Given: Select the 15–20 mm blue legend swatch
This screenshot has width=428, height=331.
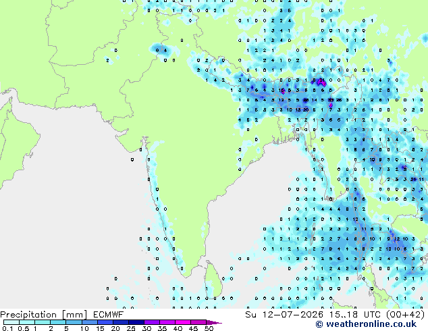Looking at the screenshot, I should [x=105, y=322].
